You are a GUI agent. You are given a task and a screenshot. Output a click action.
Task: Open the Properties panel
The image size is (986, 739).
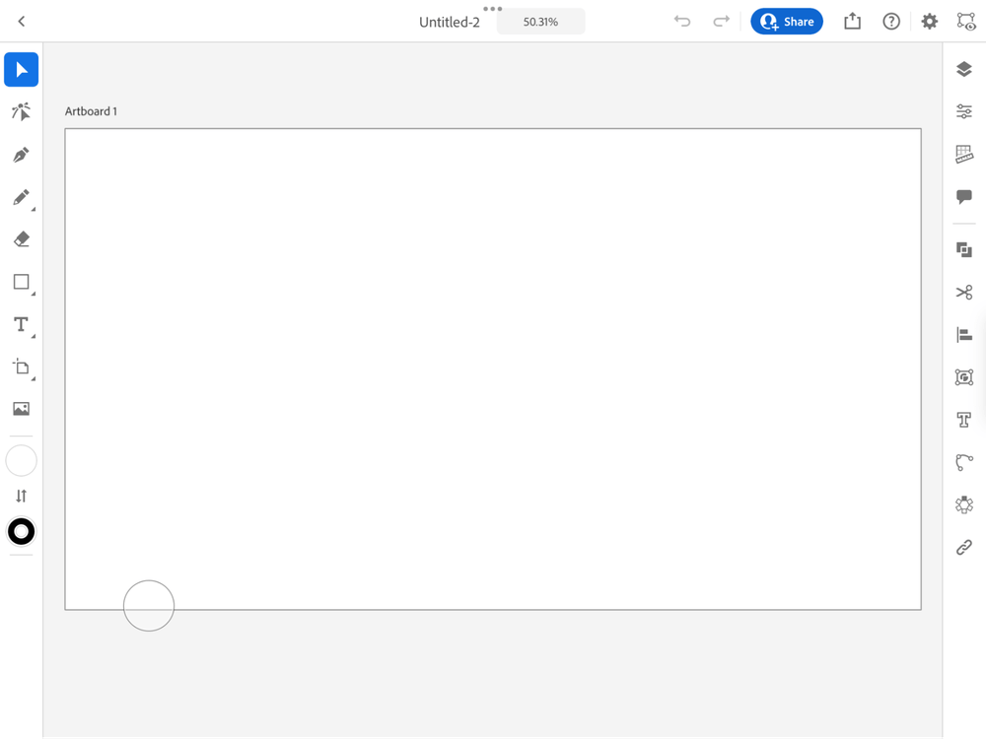click(964, 112)
